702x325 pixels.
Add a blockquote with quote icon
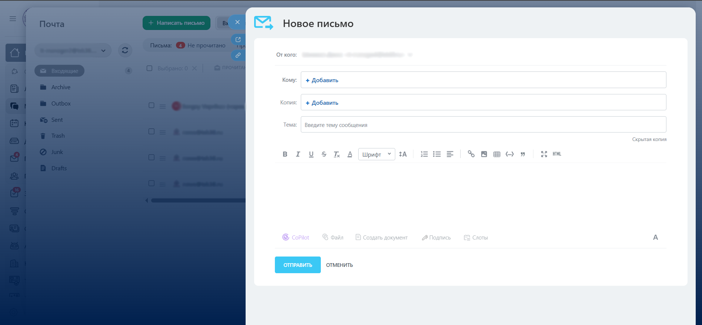tap(523, 154)
